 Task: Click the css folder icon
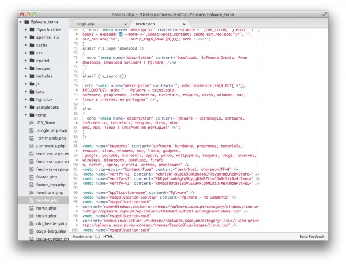(32, 53)
